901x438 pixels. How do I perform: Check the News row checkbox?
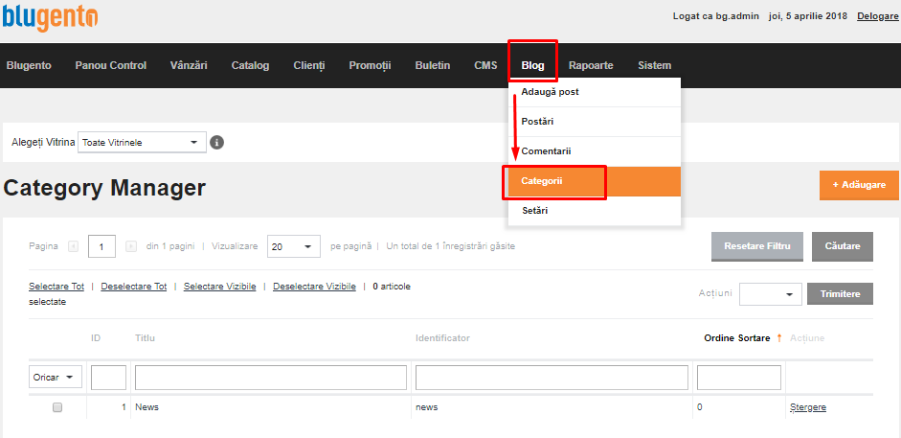pyautogui.click(x=57, y=407)
